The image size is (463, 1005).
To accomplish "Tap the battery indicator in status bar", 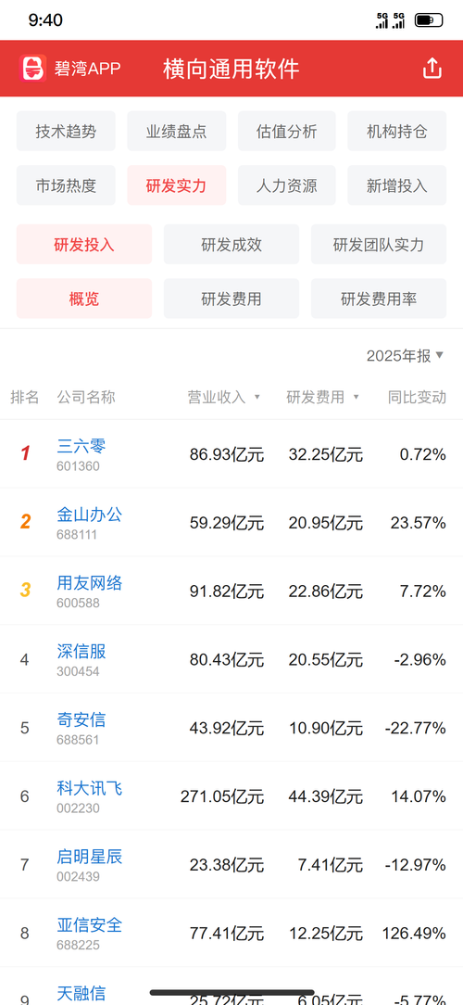I will click(429, 20).
